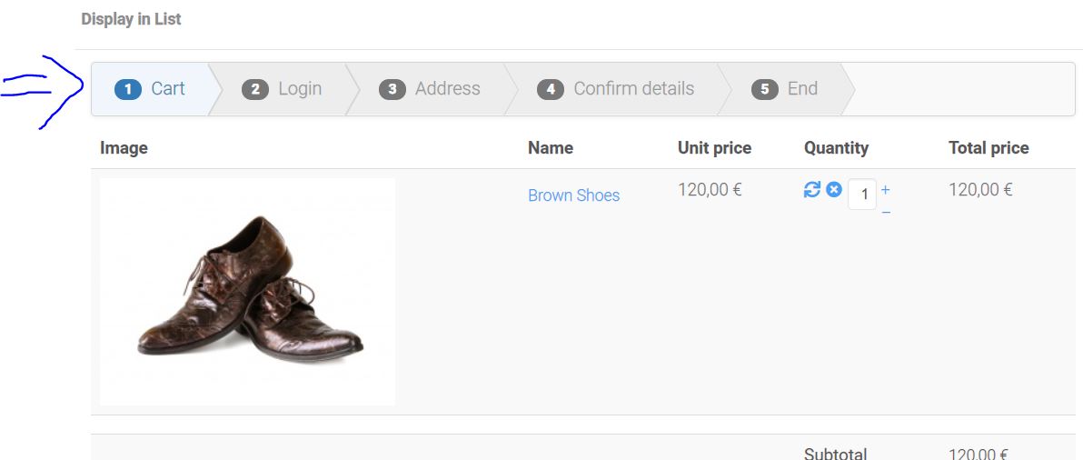
Task: Click the Quantity column header
Action: [836, 148]
